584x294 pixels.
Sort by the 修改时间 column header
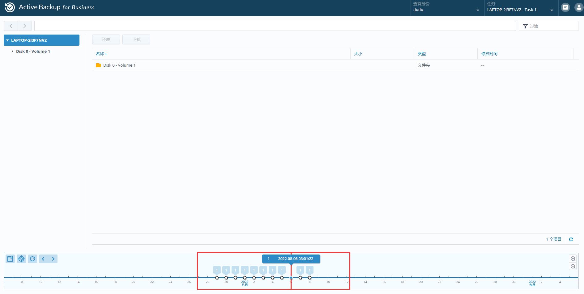(x=489, y=54)
